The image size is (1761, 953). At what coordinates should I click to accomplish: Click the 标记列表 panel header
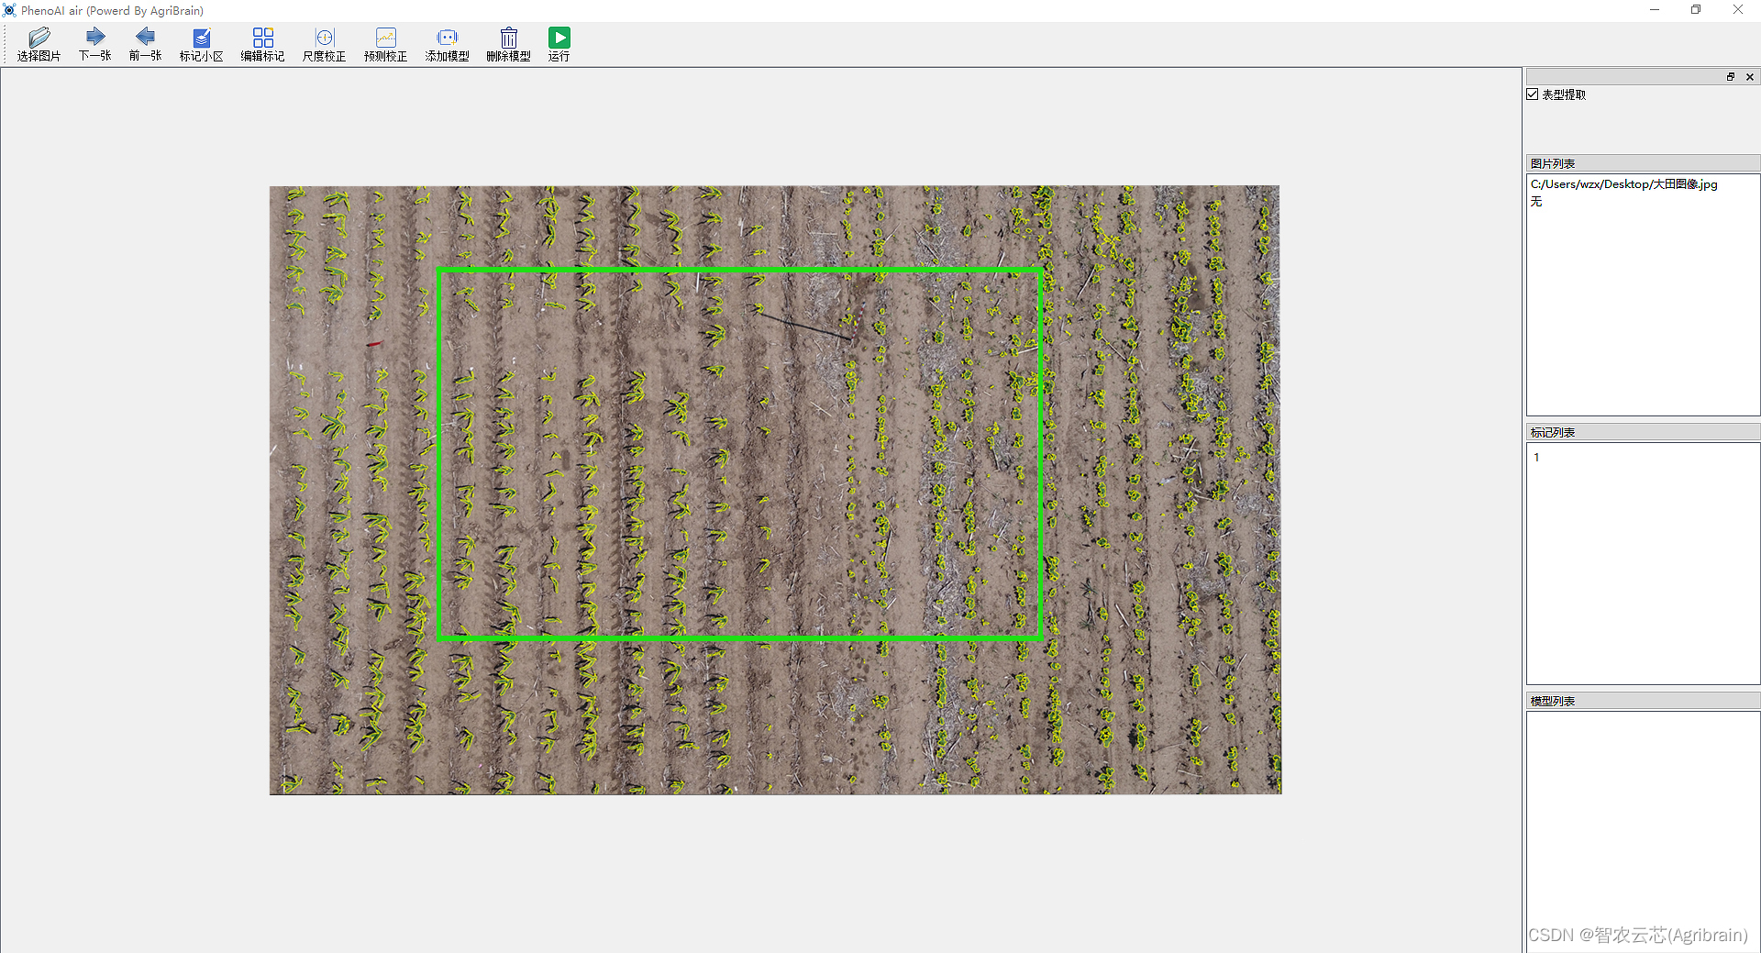[1644, 432]
